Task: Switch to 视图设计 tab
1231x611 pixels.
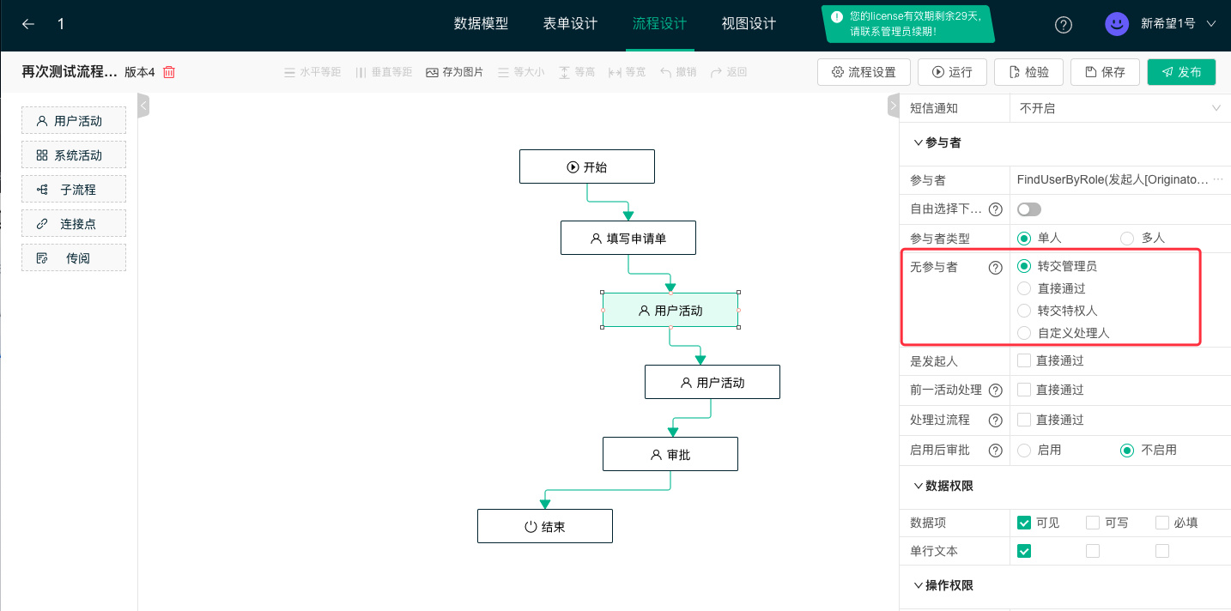Action: (749, 24)
